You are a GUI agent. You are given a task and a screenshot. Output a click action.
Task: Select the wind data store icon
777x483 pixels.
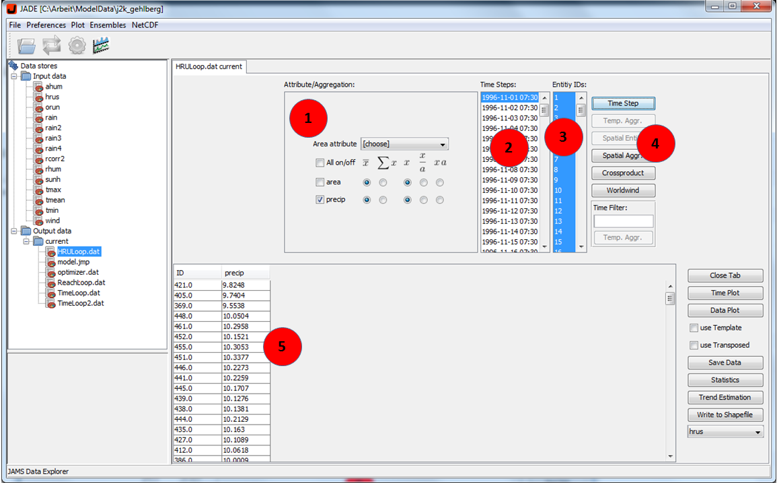coord(40,220)
